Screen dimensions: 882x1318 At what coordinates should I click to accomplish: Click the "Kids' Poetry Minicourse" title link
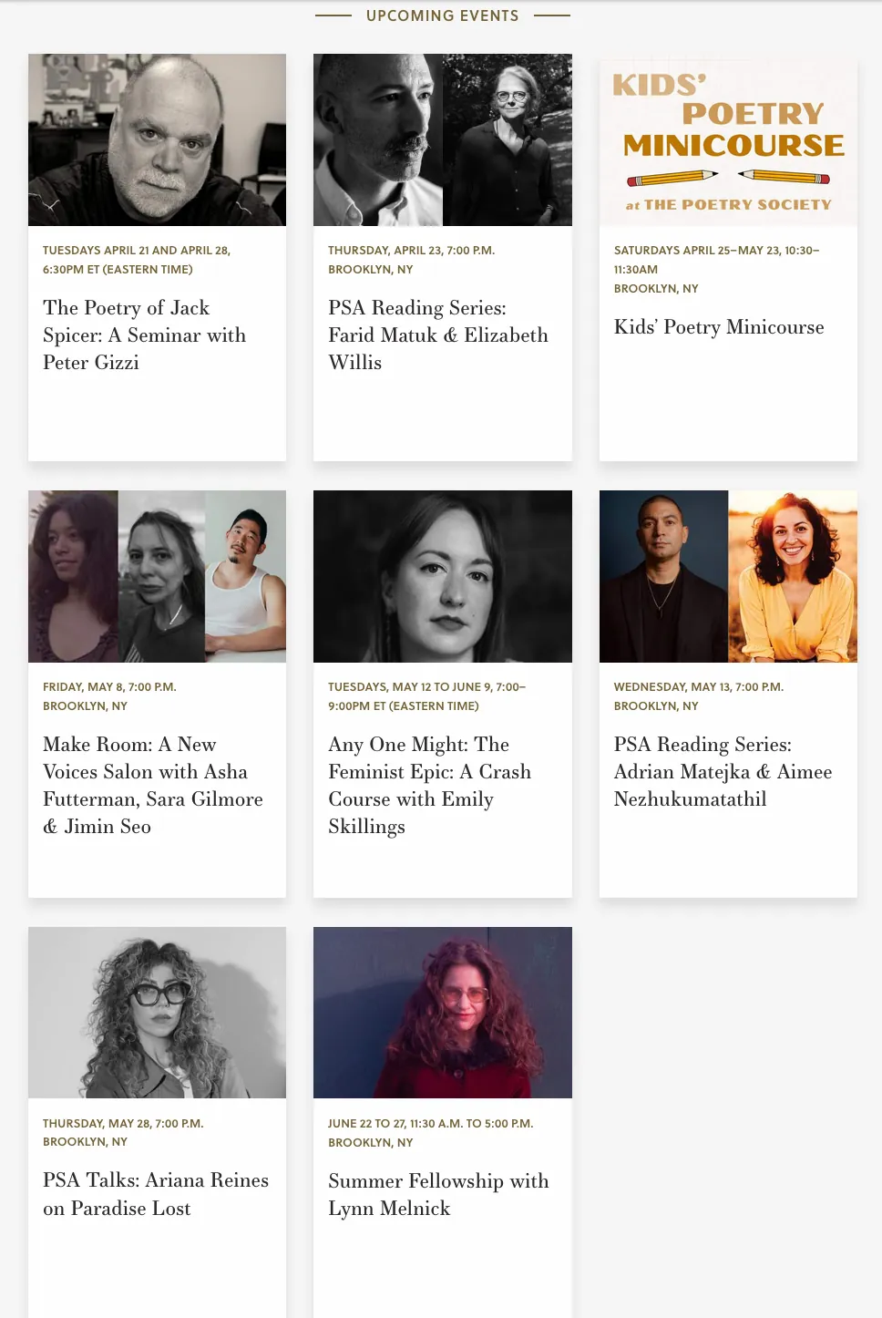tap(718, 327)
